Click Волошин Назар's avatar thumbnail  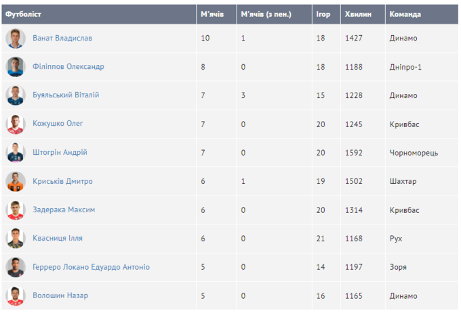click(x=16, y=295)
